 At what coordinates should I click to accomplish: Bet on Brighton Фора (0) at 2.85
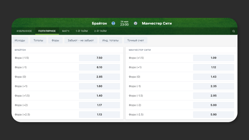[x=99, y=77]
